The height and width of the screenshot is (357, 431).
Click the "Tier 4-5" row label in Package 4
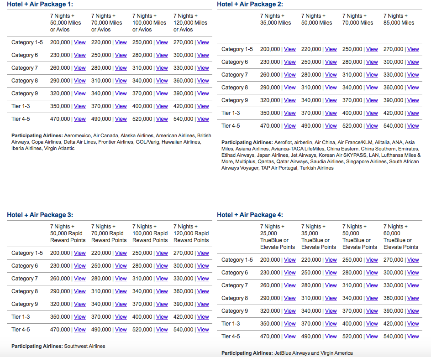tap(231, 336)
